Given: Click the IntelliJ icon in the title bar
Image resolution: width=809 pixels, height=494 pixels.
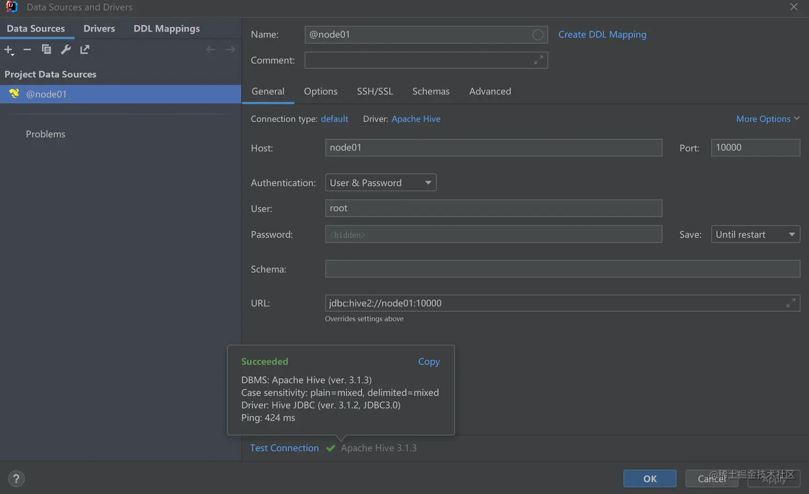Looking at the screenshot, I should pos(11,7).
